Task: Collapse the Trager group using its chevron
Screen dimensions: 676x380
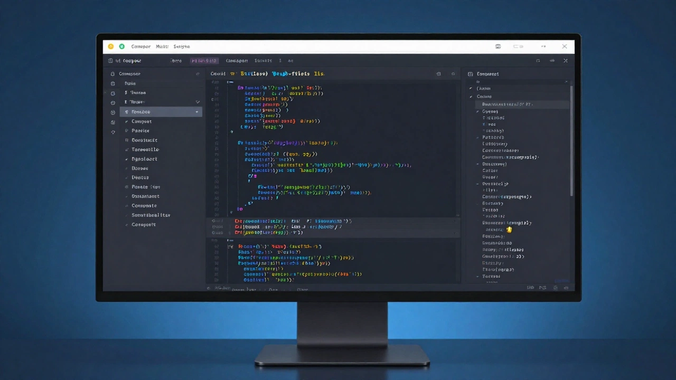Action: (x=197, y=102)
